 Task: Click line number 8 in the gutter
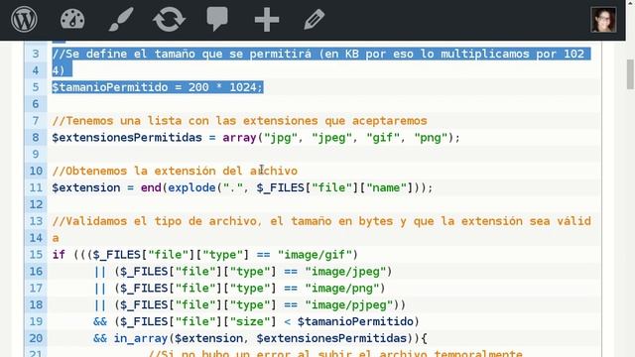[x=36, y=138]
